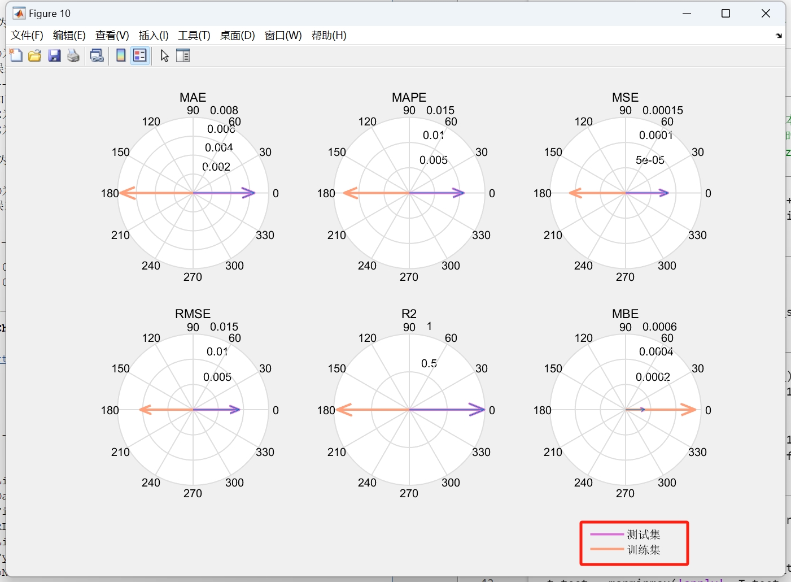791x582 pixels.
Task: Open the 插入(I) insert menu
Action: pyautogui.click(x=153, y=35)
